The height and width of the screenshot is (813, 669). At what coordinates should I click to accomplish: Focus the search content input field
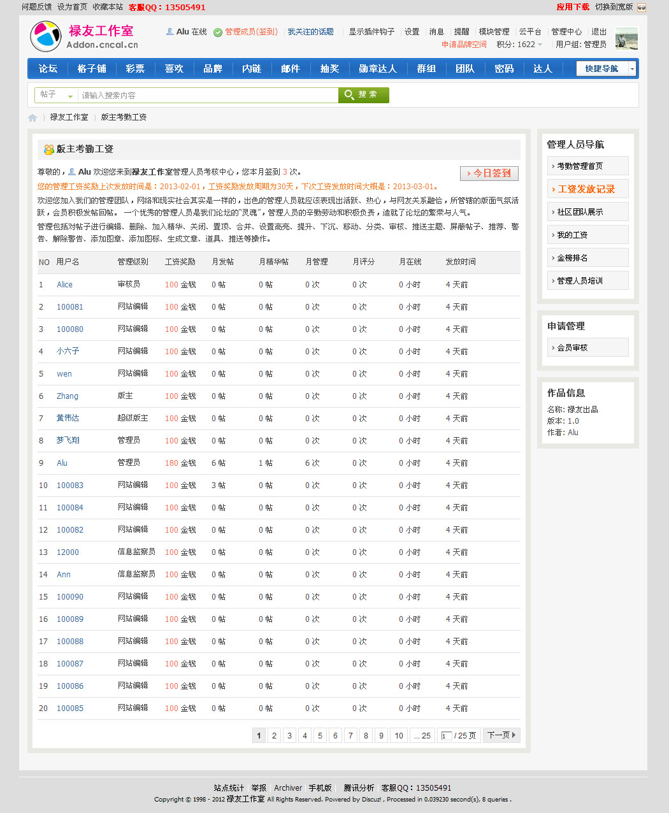pyautogui.click(x=208, y=95)
